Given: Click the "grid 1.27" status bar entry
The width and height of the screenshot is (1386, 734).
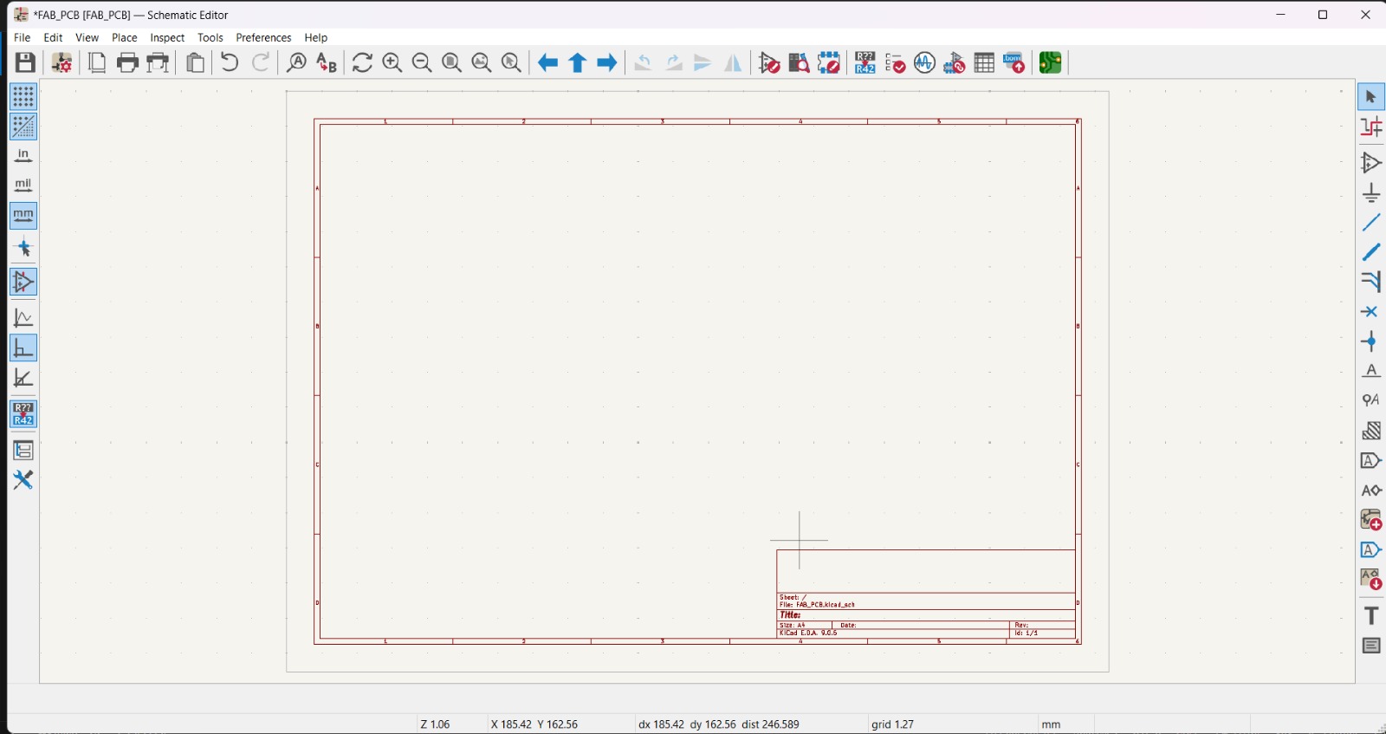Looking at the screenshot, I should pyautogui.click(x=893, y=724).
